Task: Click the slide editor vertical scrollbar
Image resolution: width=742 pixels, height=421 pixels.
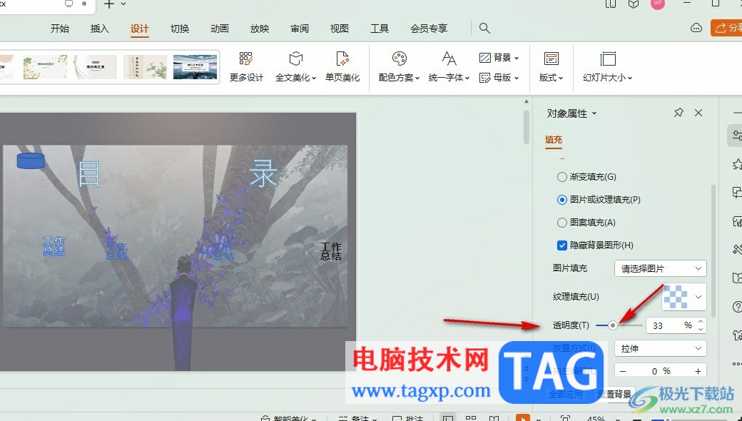Action: [x=527, y=126]
